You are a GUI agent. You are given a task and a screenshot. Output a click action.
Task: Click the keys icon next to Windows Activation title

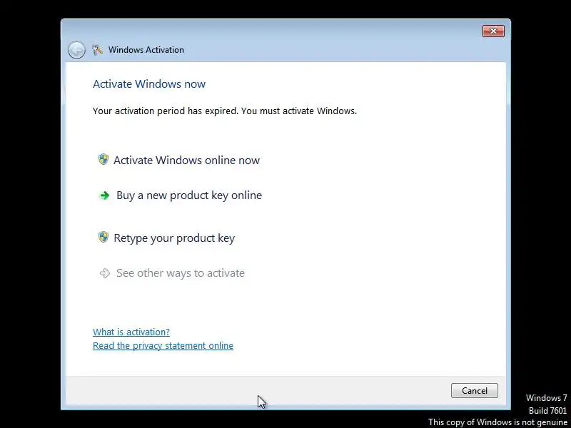(97, 50)
